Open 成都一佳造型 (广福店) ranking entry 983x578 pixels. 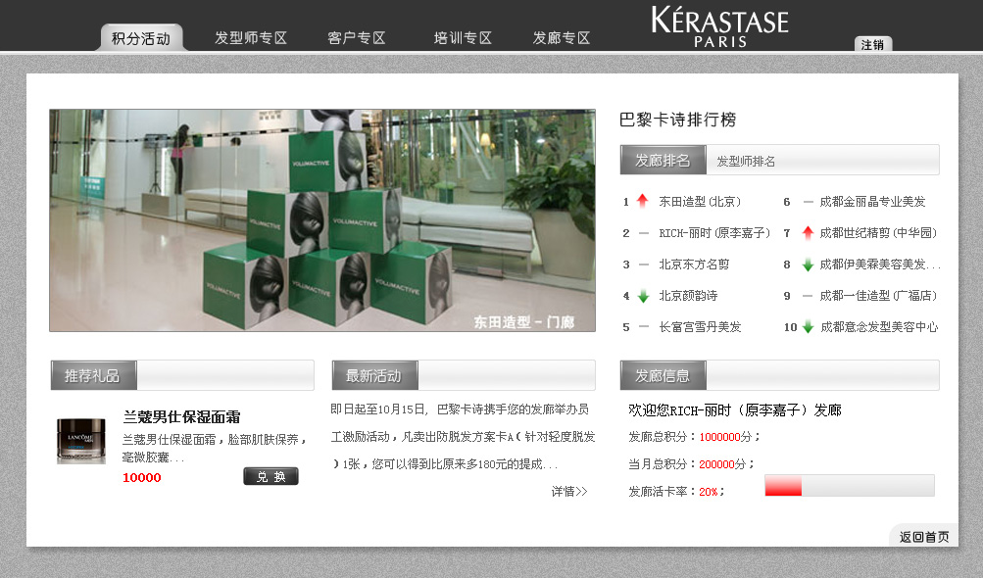click(878, 296)
